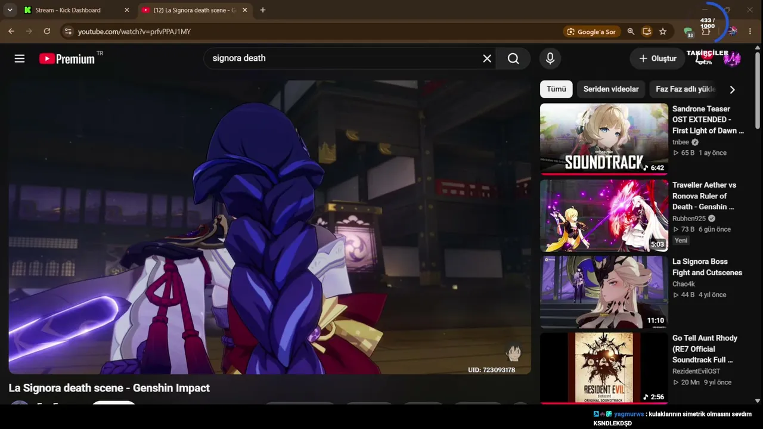Click the '73 B · 6 gün önce' text

pyautogui.click(x=702, y=229)
